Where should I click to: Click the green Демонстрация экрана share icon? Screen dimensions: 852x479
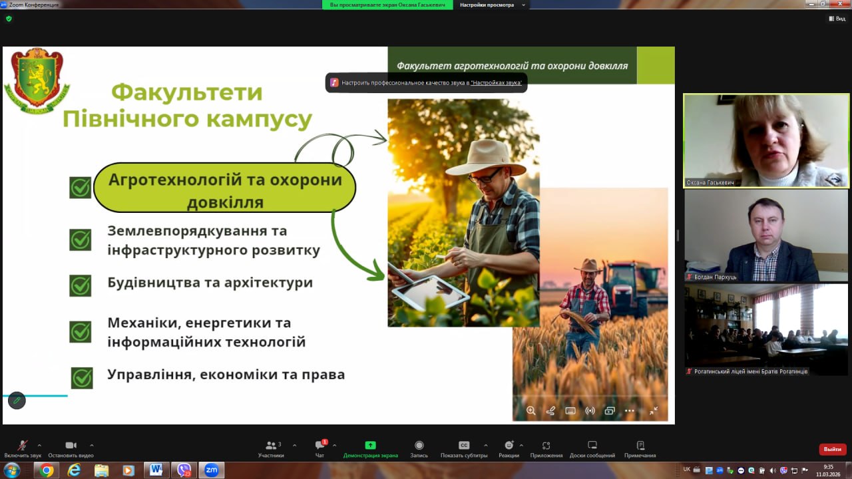tap(370, 445)
